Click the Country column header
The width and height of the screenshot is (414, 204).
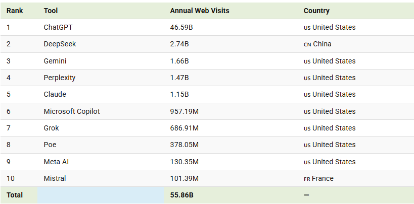pos(316,11)
